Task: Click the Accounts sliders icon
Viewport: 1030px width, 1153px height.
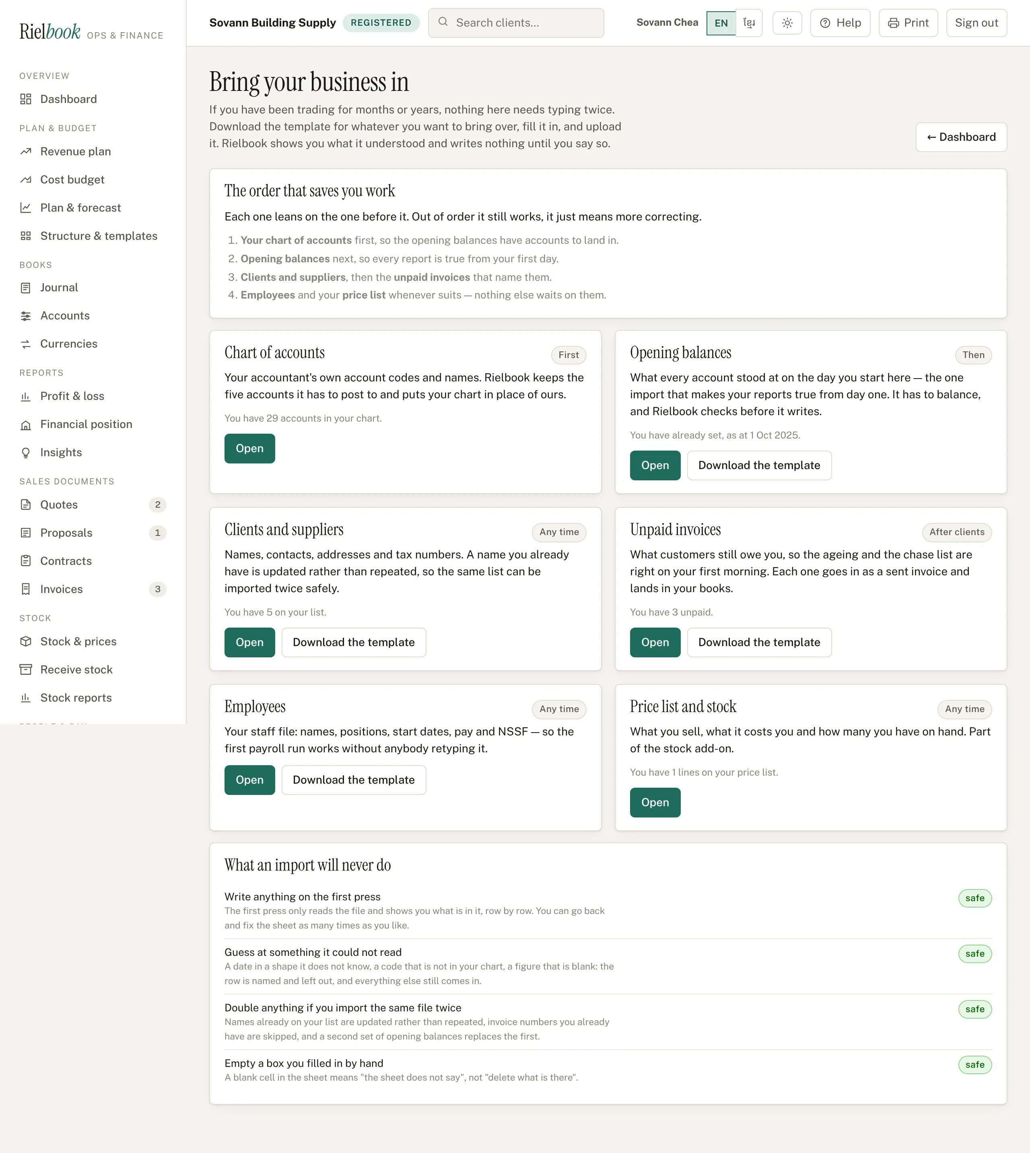Action: [x=25, y=316]
